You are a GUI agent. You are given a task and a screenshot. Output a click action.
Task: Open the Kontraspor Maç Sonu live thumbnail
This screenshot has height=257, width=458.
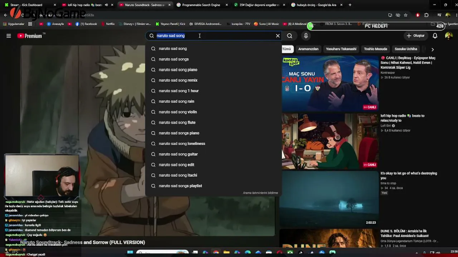point(330,84)
